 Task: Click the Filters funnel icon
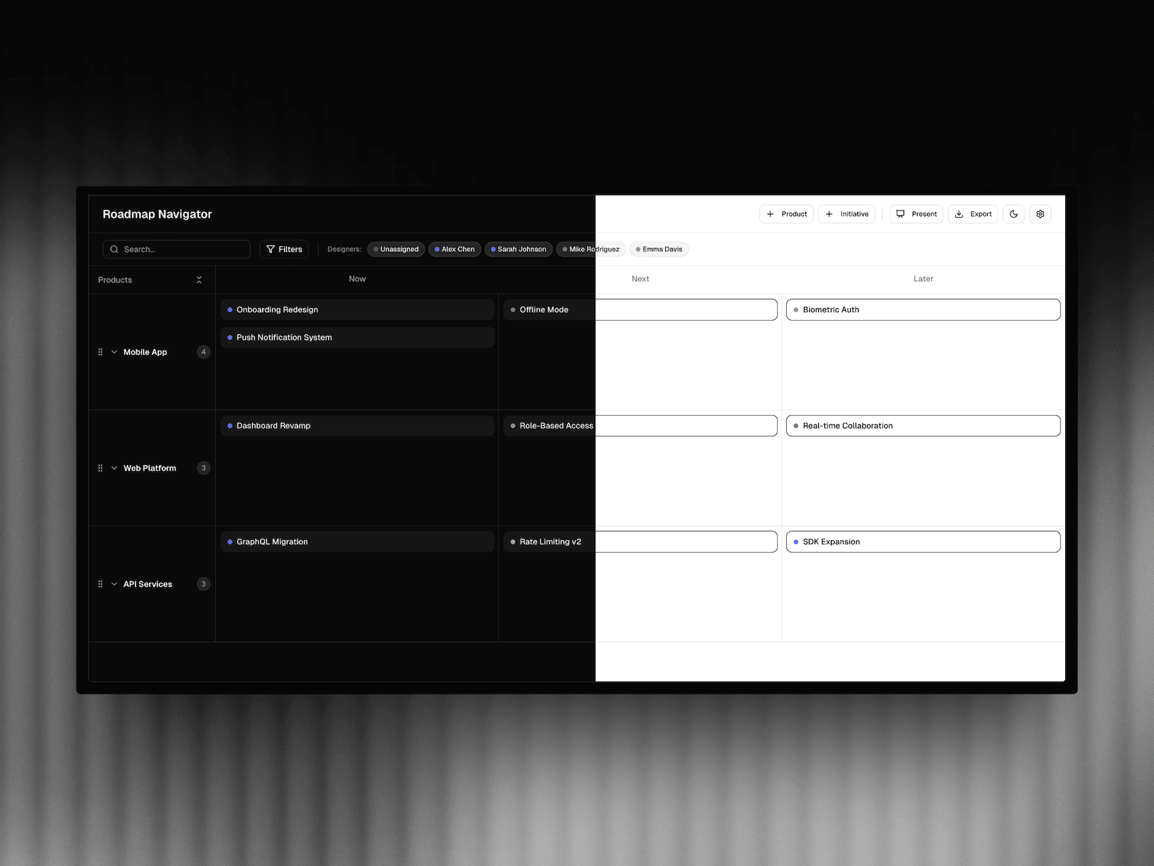(x=271, y=249)
